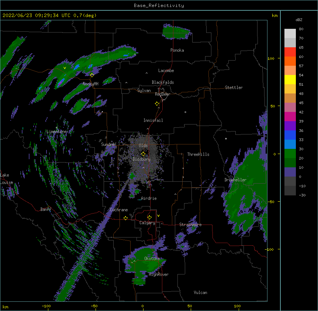
Task: Click the Vulcan town label
Action: (200, 293)
